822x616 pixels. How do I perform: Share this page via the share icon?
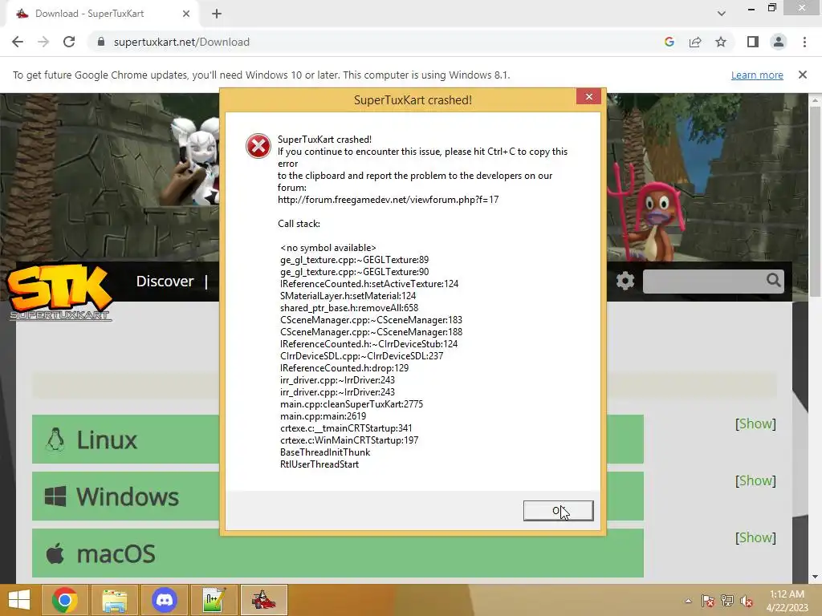pos(695,42)
